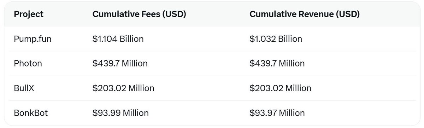Click the word Million in BonkBot revenue
The height and width of the screenshot is (128, 424).
[291, 113]
